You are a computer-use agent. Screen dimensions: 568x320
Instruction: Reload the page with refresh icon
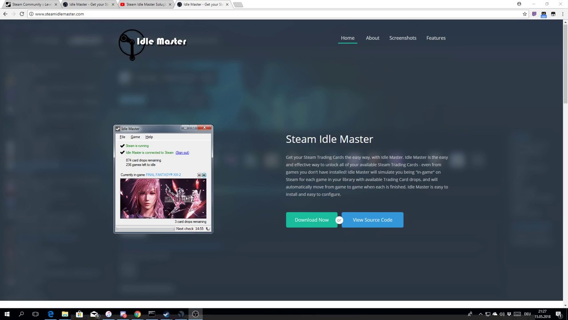[22, 14]
